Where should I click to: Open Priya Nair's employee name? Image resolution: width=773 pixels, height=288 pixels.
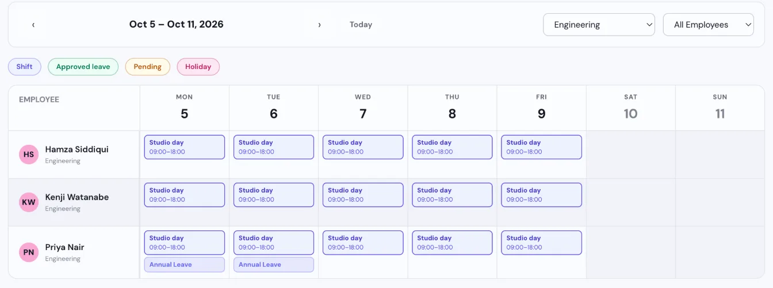tap(64, 247)
